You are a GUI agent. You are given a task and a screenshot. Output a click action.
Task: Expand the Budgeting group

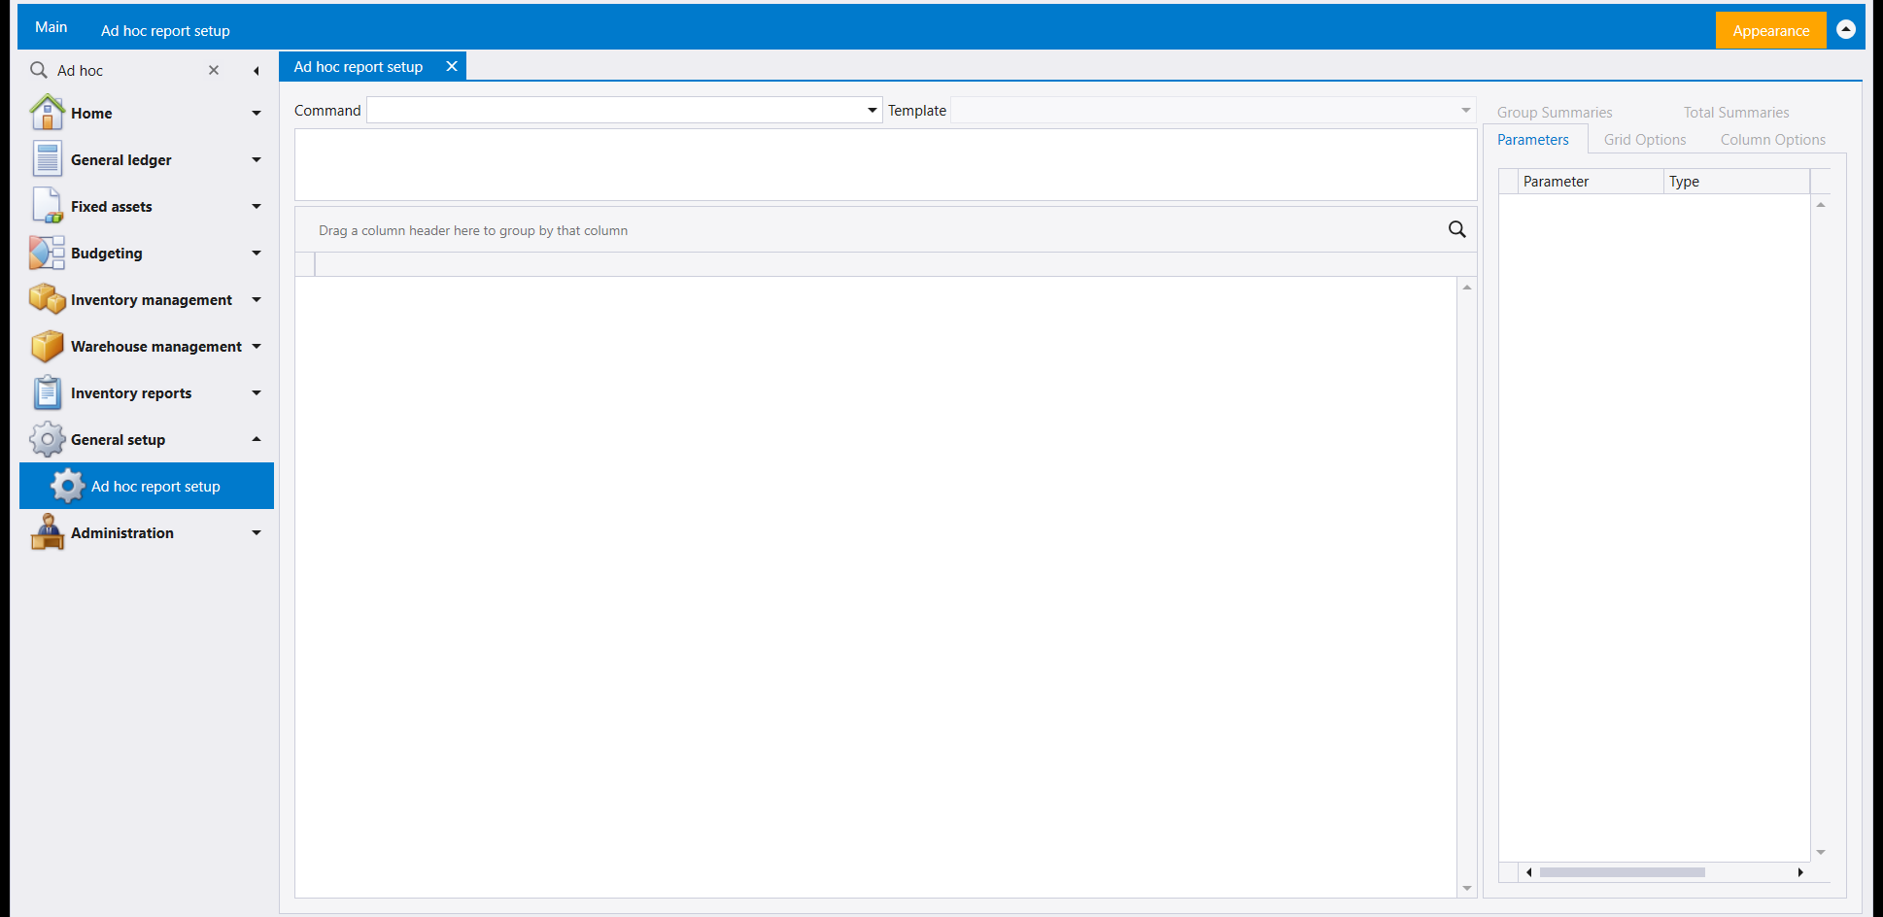click(257, 253)
